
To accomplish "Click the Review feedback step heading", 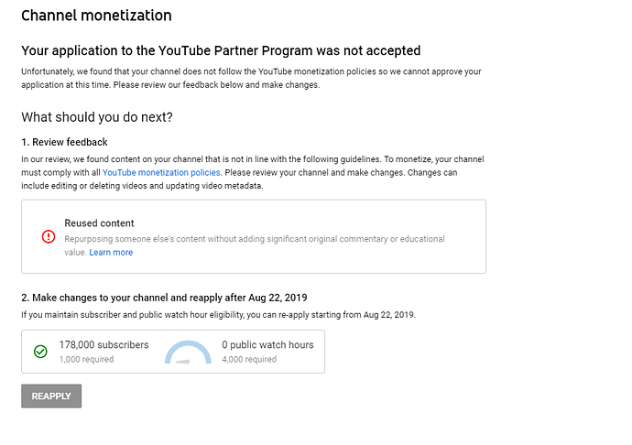I will [64, 142].
